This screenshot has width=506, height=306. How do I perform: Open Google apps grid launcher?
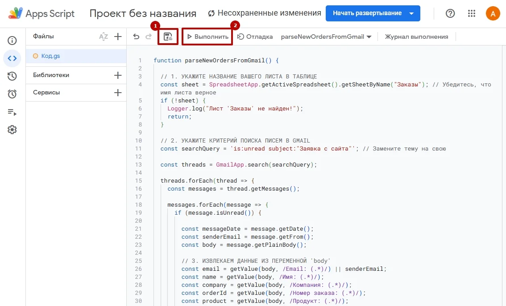472,13
